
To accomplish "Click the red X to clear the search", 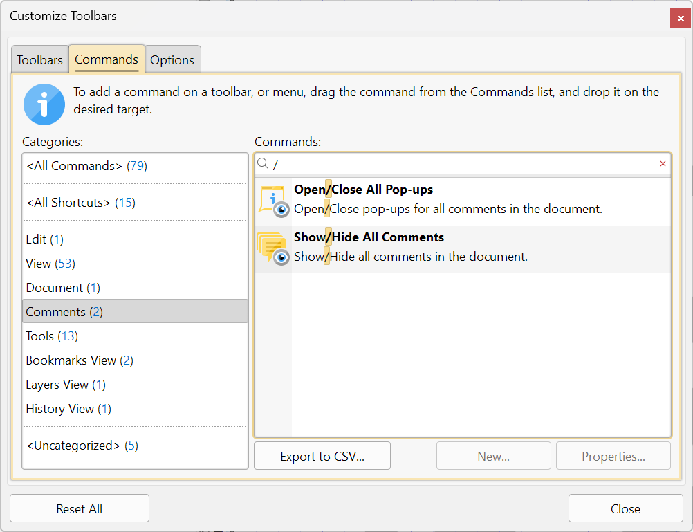I will 663,163.
